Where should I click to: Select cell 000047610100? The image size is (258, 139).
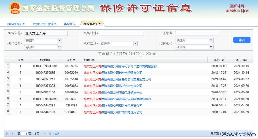point(45,92)
